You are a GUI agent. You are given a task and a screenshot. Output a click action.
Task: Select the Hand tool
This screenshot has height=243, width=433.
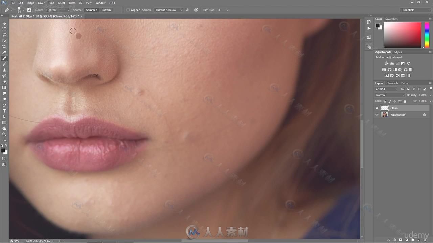tap(4, 129)
